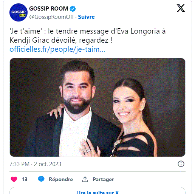Open the 7:33 PM time link
This screenshot has height=194, width=192.
[x=19, y=164]
